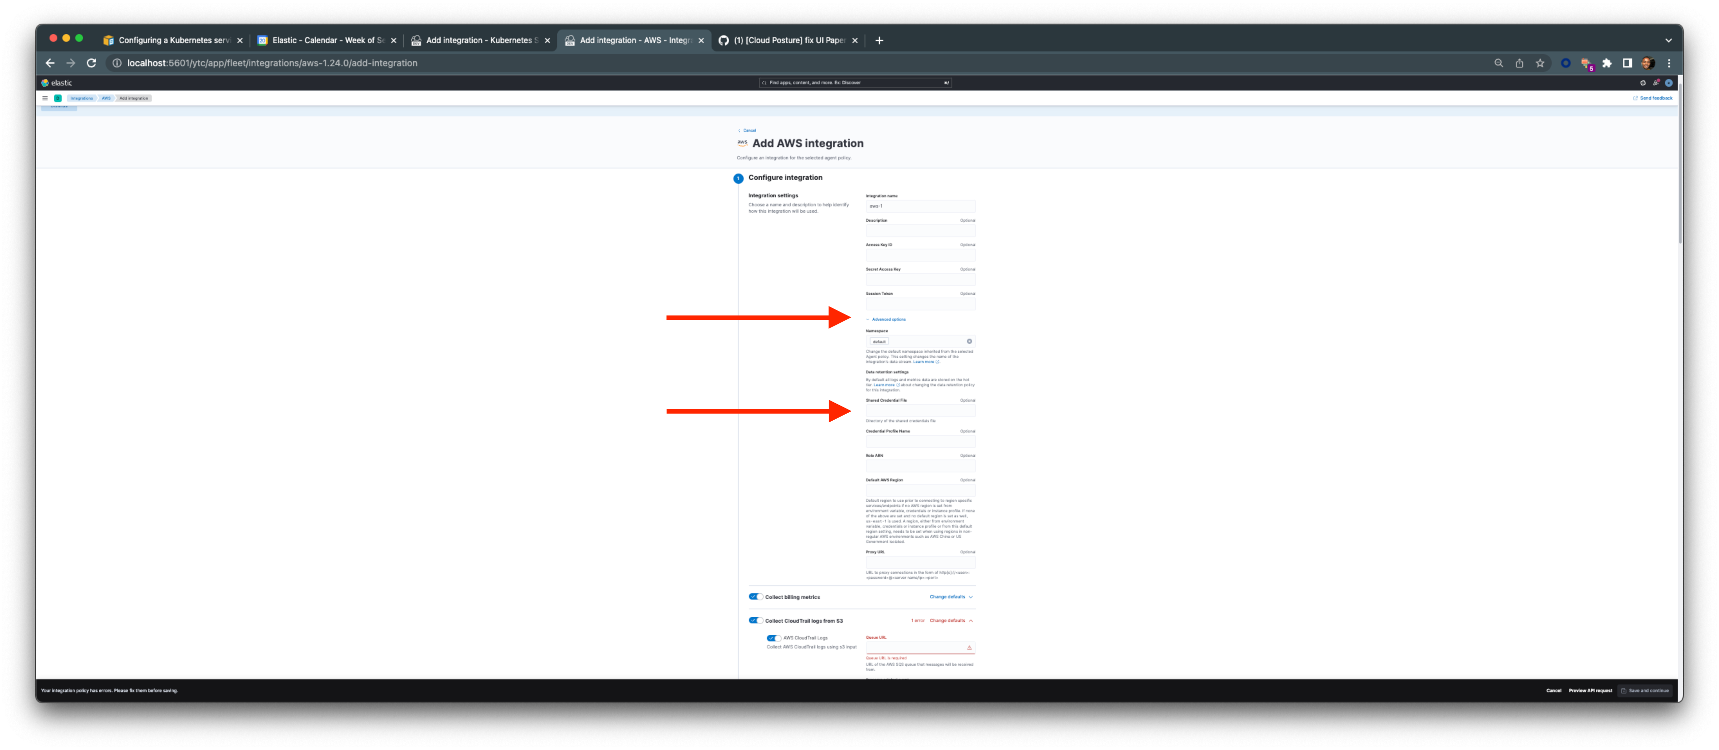This screenshot has height=750, width=1719.
Task: Click the Send feedback link
Action: pyautogui.click(x=1653, y=98)
